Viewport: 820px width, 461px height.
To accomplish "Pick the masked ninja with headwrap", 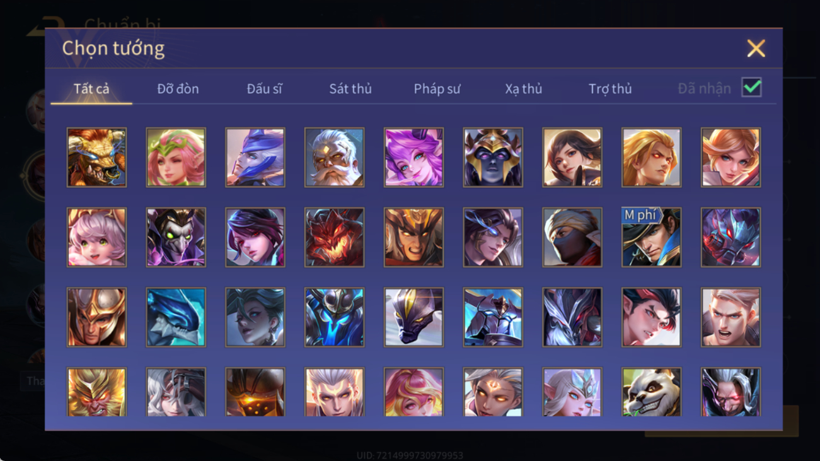I will (572, 237).
